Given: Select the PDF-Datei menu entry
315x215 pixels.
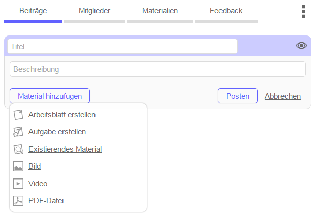Looking at the screenshot, I should pyautogui.click(x=46, y=201).
